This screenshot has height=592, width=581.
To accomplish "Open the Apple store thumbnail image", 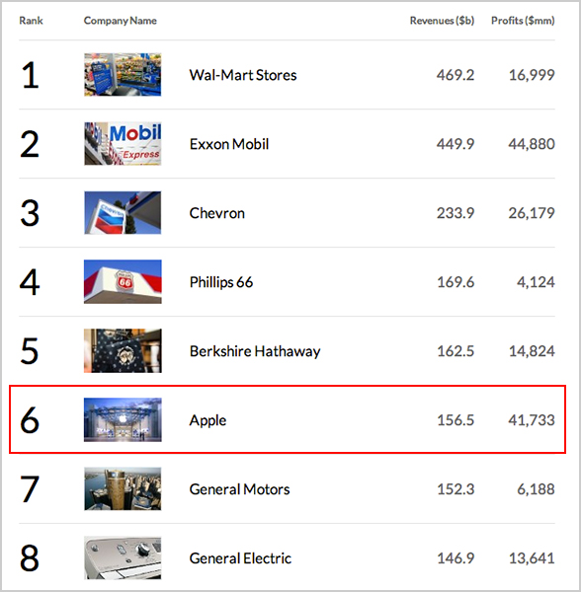I will (123, 420).
